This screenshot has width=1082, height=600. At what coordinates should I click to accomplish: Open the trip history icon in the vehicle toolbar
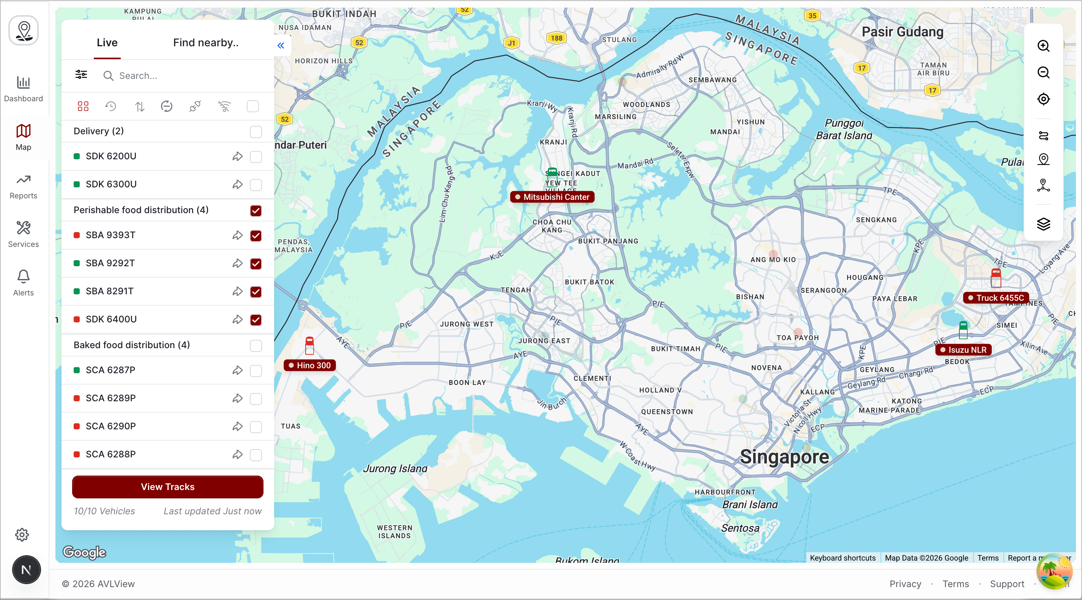point(110,106)
